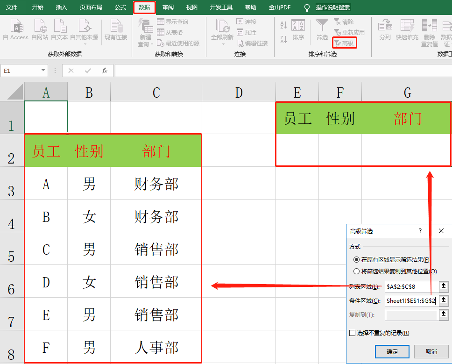Click the 操作说明搜索 search box

[332, 7]
